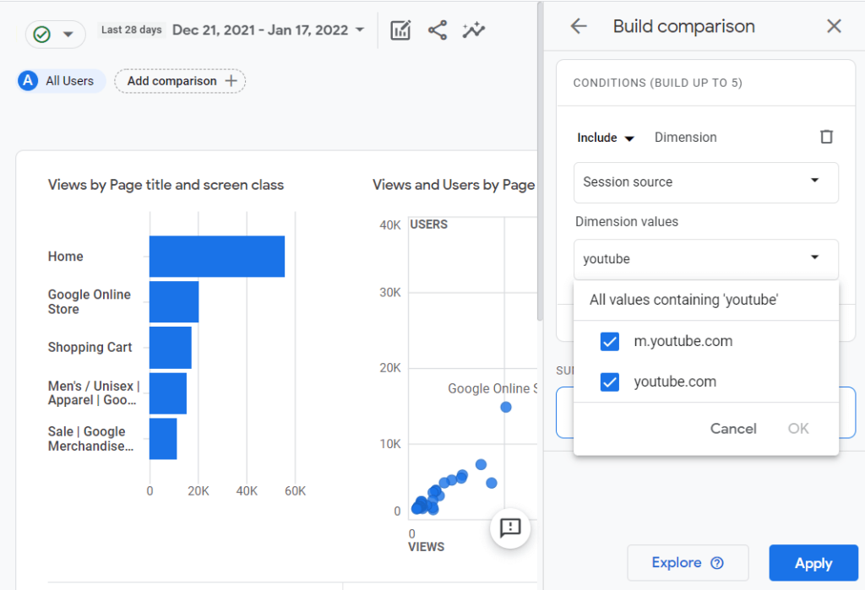The image size is (865, 590).
Task: Close the Build comparison panel
Action: [834, 26]
